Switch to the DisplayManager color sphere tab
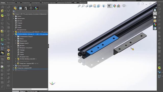 click(x=36, y=8)
